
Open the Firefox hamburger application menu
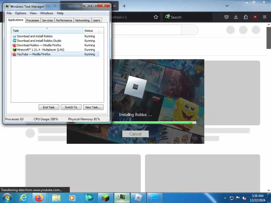pyautogui.click(x=264, y=17)
